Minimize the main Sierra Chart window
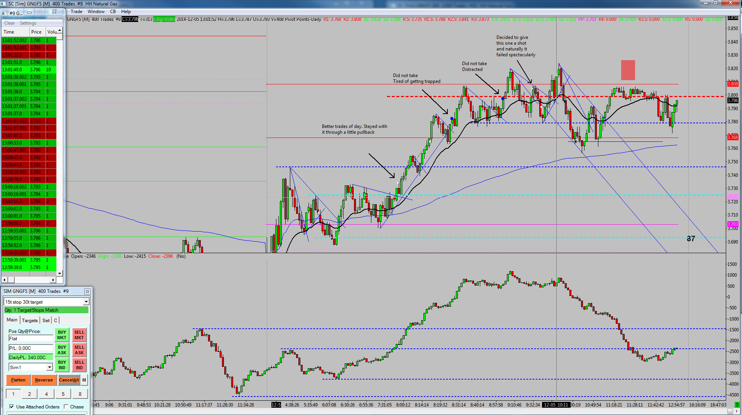The image size is (742, 415). 705,3
